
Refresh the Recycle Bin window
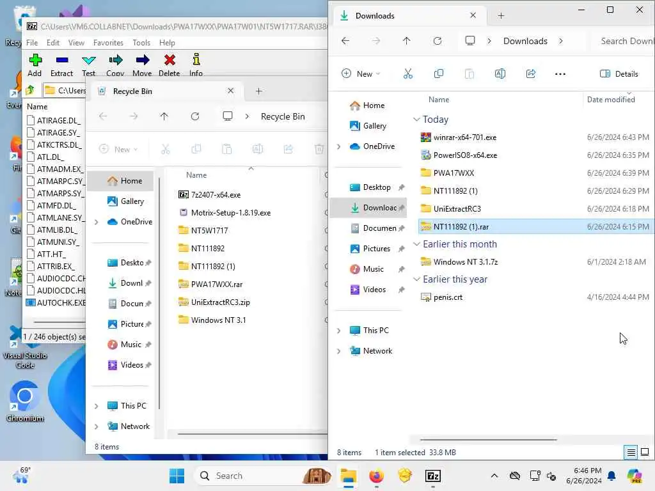click(x=195, y=116)
